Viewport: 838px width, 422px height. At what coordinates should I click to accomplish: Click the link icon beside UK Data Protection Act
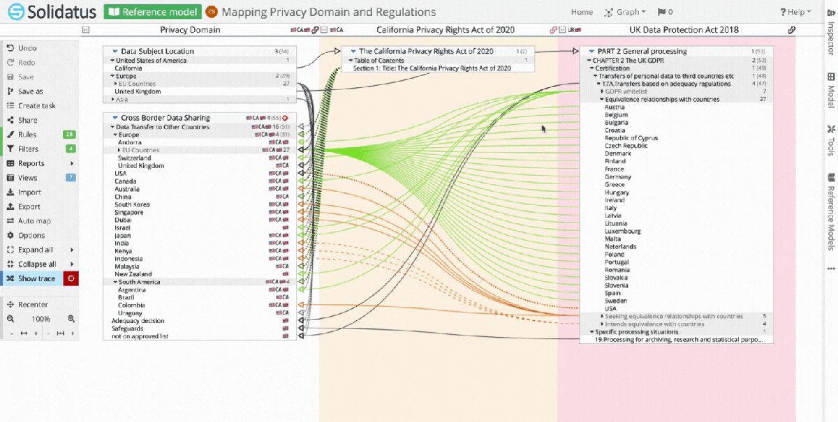791,30
